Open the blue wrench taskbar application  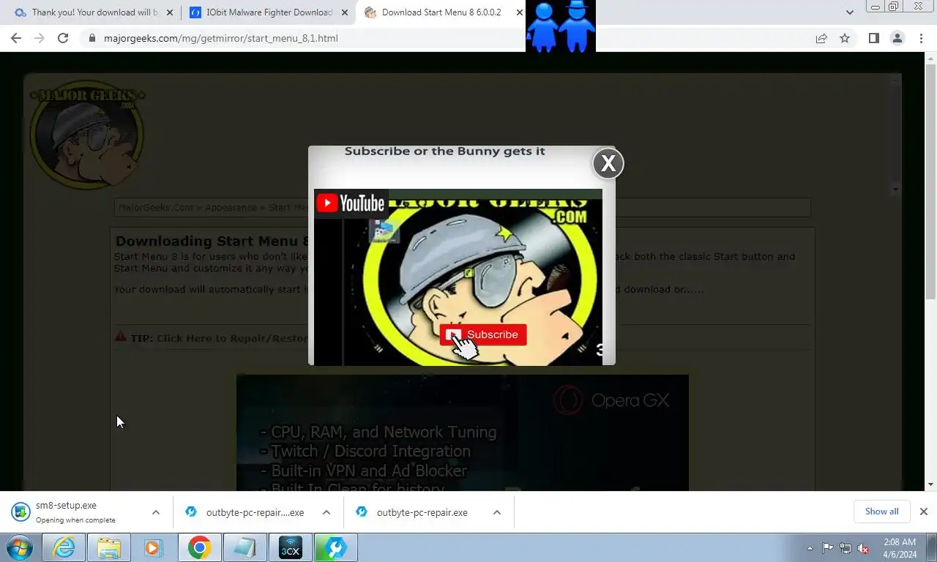[335, 547]
